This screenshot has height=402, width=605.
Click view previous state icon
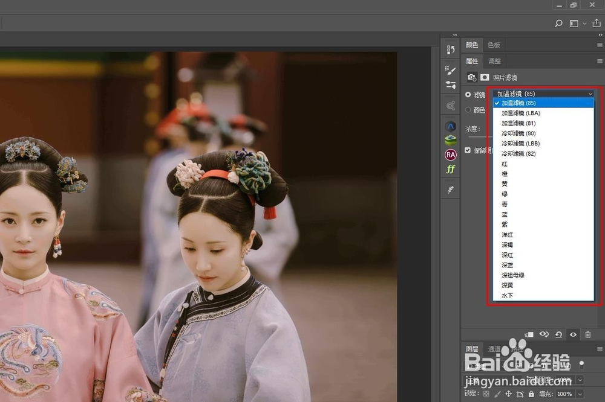pos(544,334)
